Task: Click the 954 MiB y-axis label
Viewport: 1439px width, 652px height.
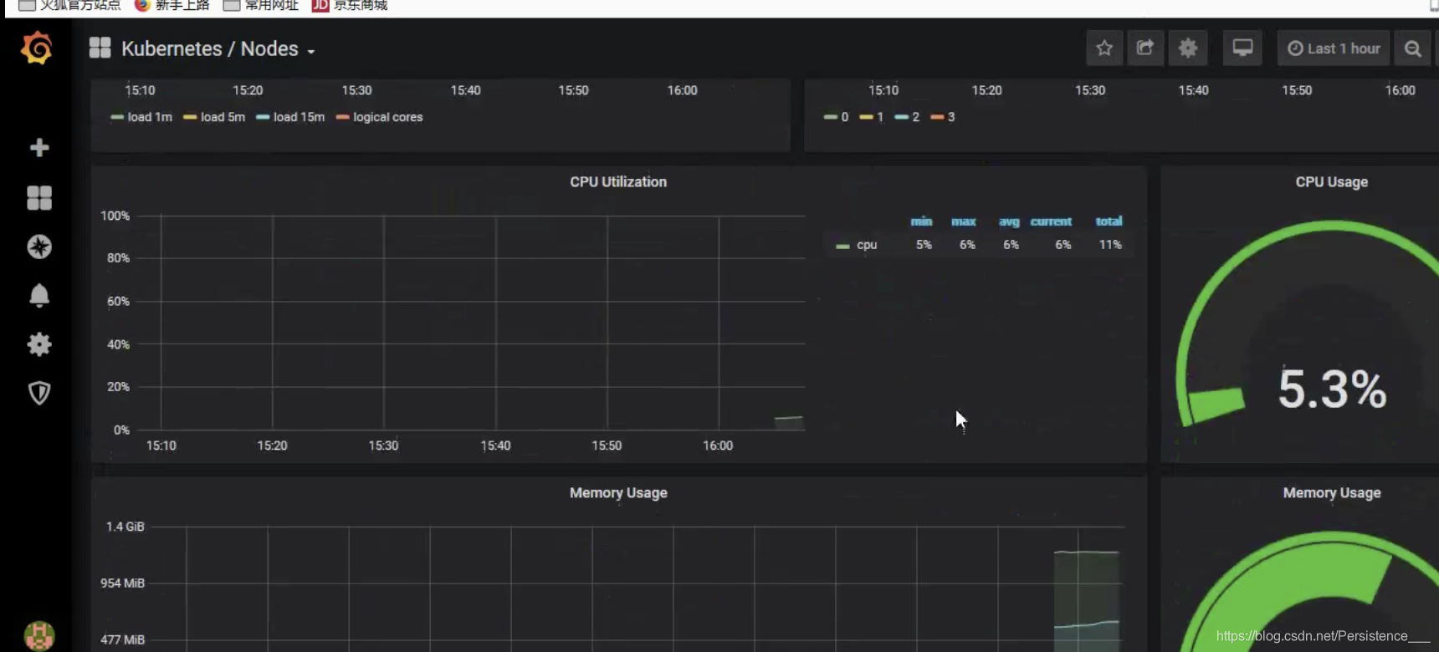Action: pyautogui.click(x=123, y=583)
